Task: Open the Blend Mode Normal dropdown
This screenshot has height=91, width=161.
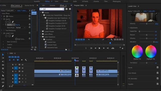Action: click(21, 28)
